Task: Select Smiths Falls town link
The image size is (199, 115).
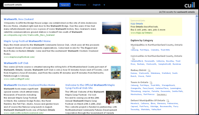Action: (x=177, y=91)
